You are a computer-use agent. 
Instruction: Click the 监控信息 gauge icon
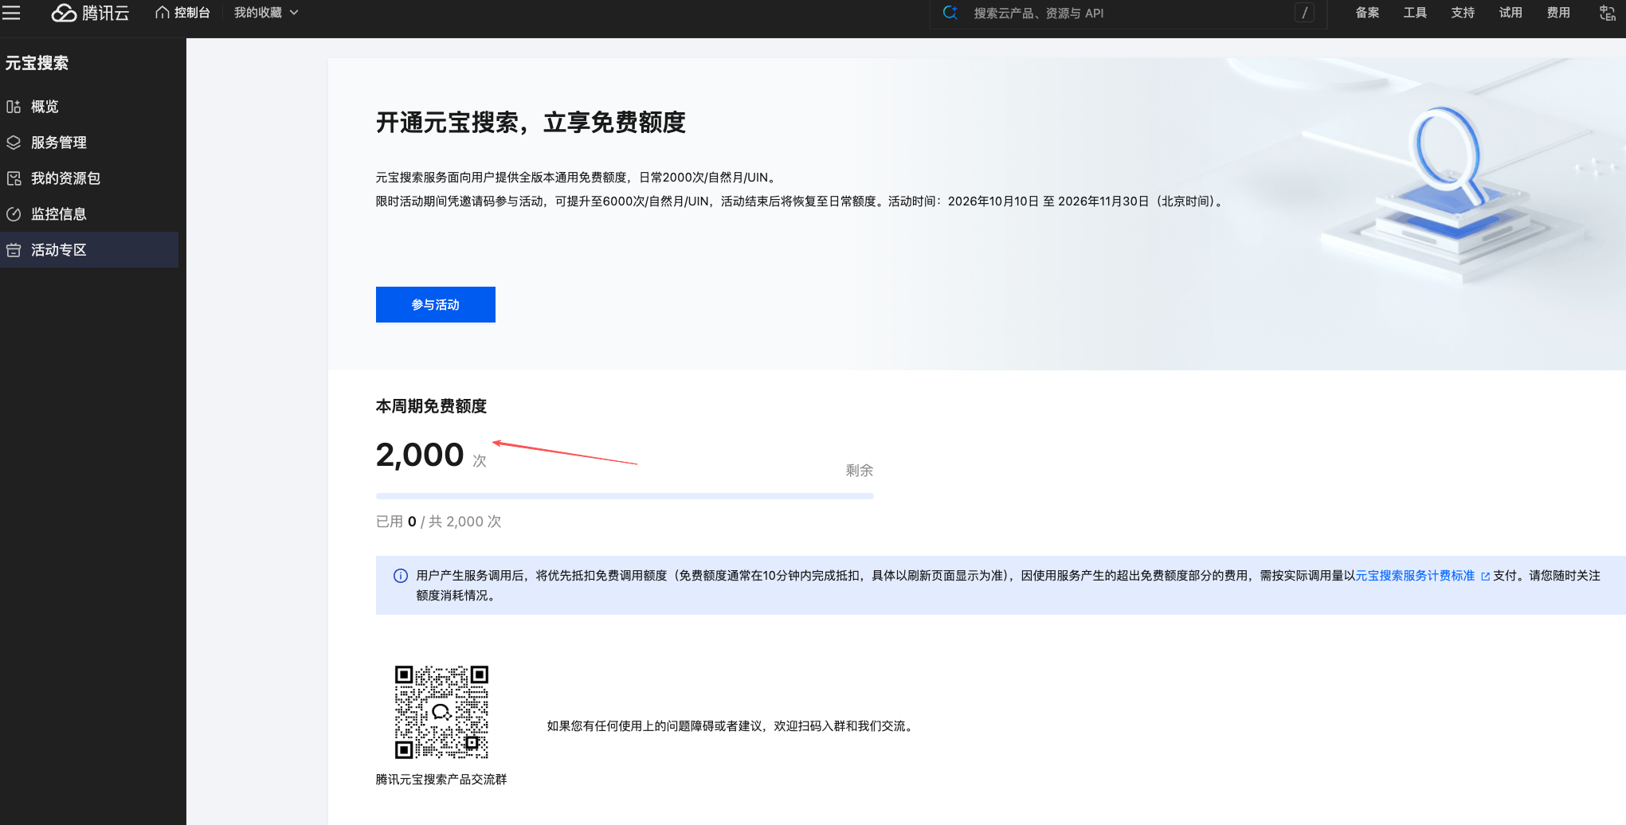tap(14, 214)
